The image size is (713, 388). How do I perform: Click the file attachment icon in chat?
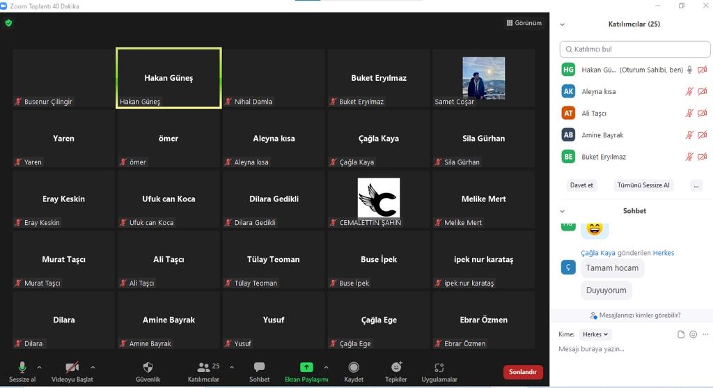tap(681, 334)
